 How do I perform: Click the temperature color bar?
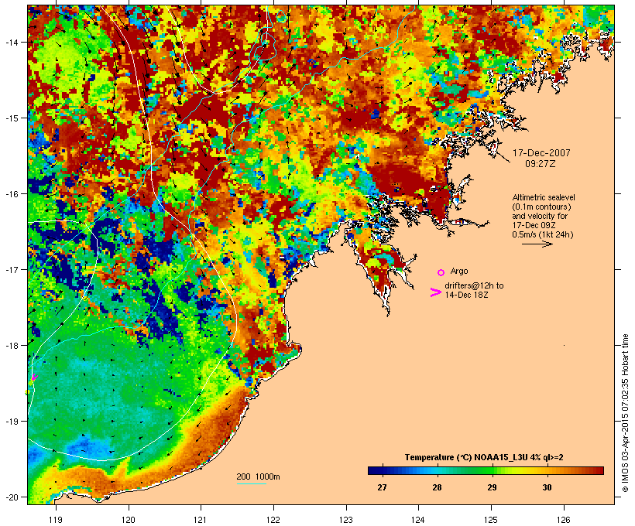point(486,470)
